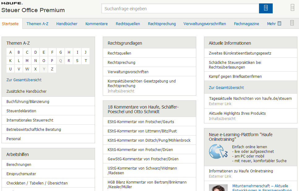Open Buchführung/Bilanzierung handbook
This screenshot has width=299, height=191.
tap(48, 101)
